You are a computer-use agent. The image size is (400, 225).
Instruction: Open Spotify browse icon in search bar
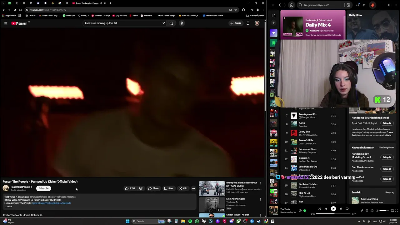(348, 5)
